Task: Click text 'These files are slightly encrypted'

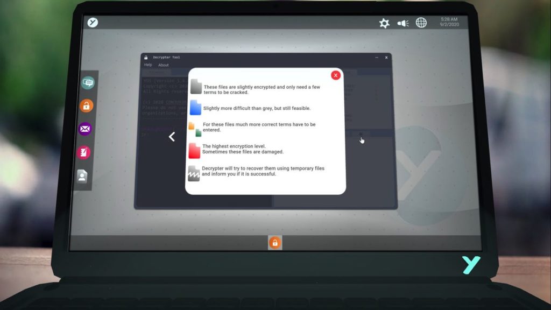Action: [x=239, y=87]
